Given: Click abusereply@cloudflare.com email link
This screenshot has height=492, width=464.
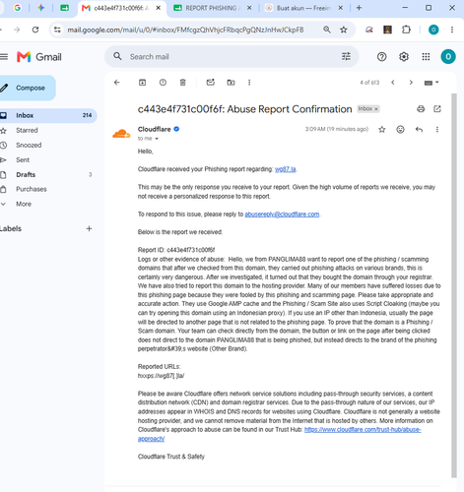Looking at the screenshot, I should [x=282, y=215].
